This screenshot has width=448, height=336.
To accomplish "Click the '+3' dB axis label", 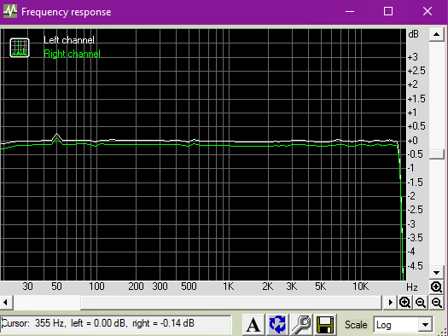I will click(x=413, y=57).
